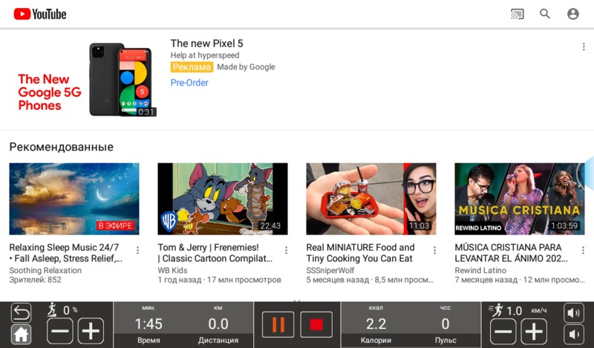Play Relaxing Sleep Music live thumbnail

click(x=74, y=199)
